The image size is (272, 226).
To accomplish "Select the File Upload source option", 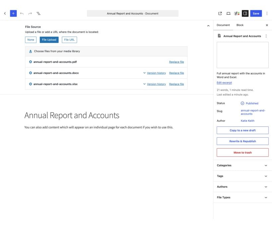I will 49,40.
